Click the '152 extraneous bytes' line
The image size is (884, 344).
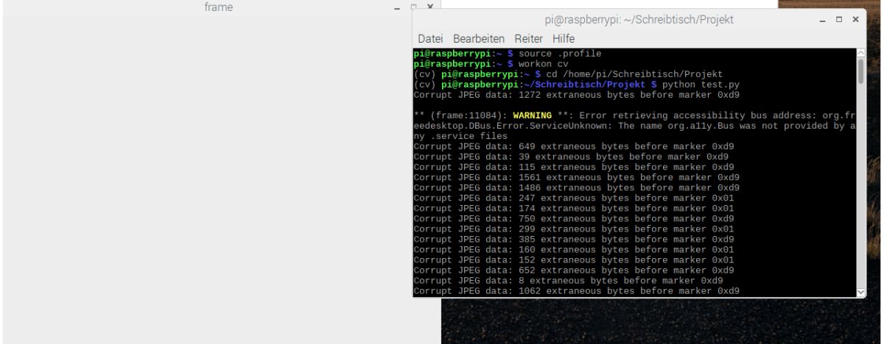[x=574, y=259]
